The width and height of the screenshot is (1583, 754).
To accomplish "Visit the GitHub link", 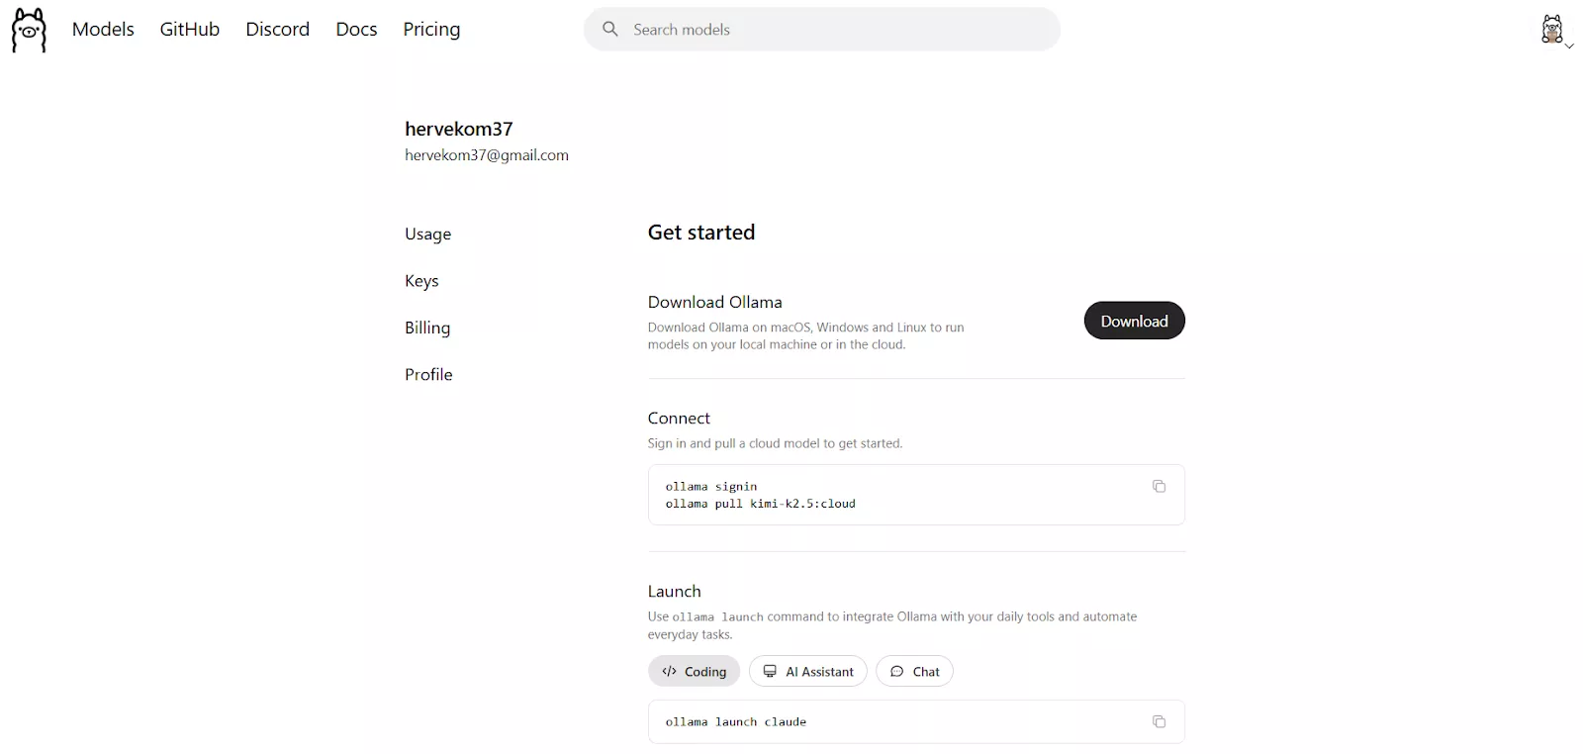I will (190, 30).
